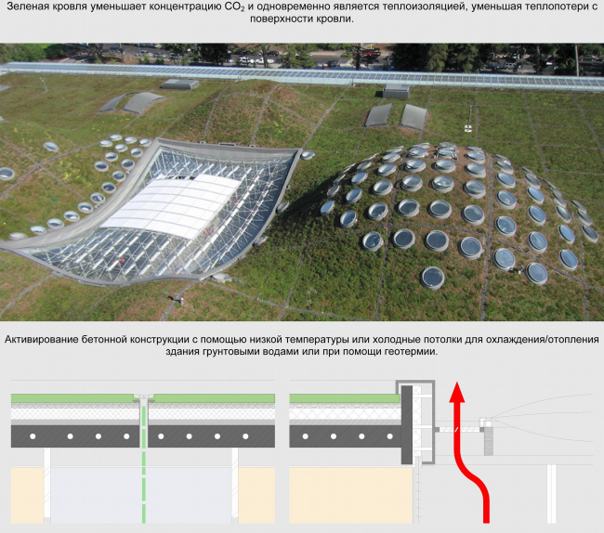The image size is (604, 533).
Task: Click the green dashed vertical line
Action: click(144, 464)
